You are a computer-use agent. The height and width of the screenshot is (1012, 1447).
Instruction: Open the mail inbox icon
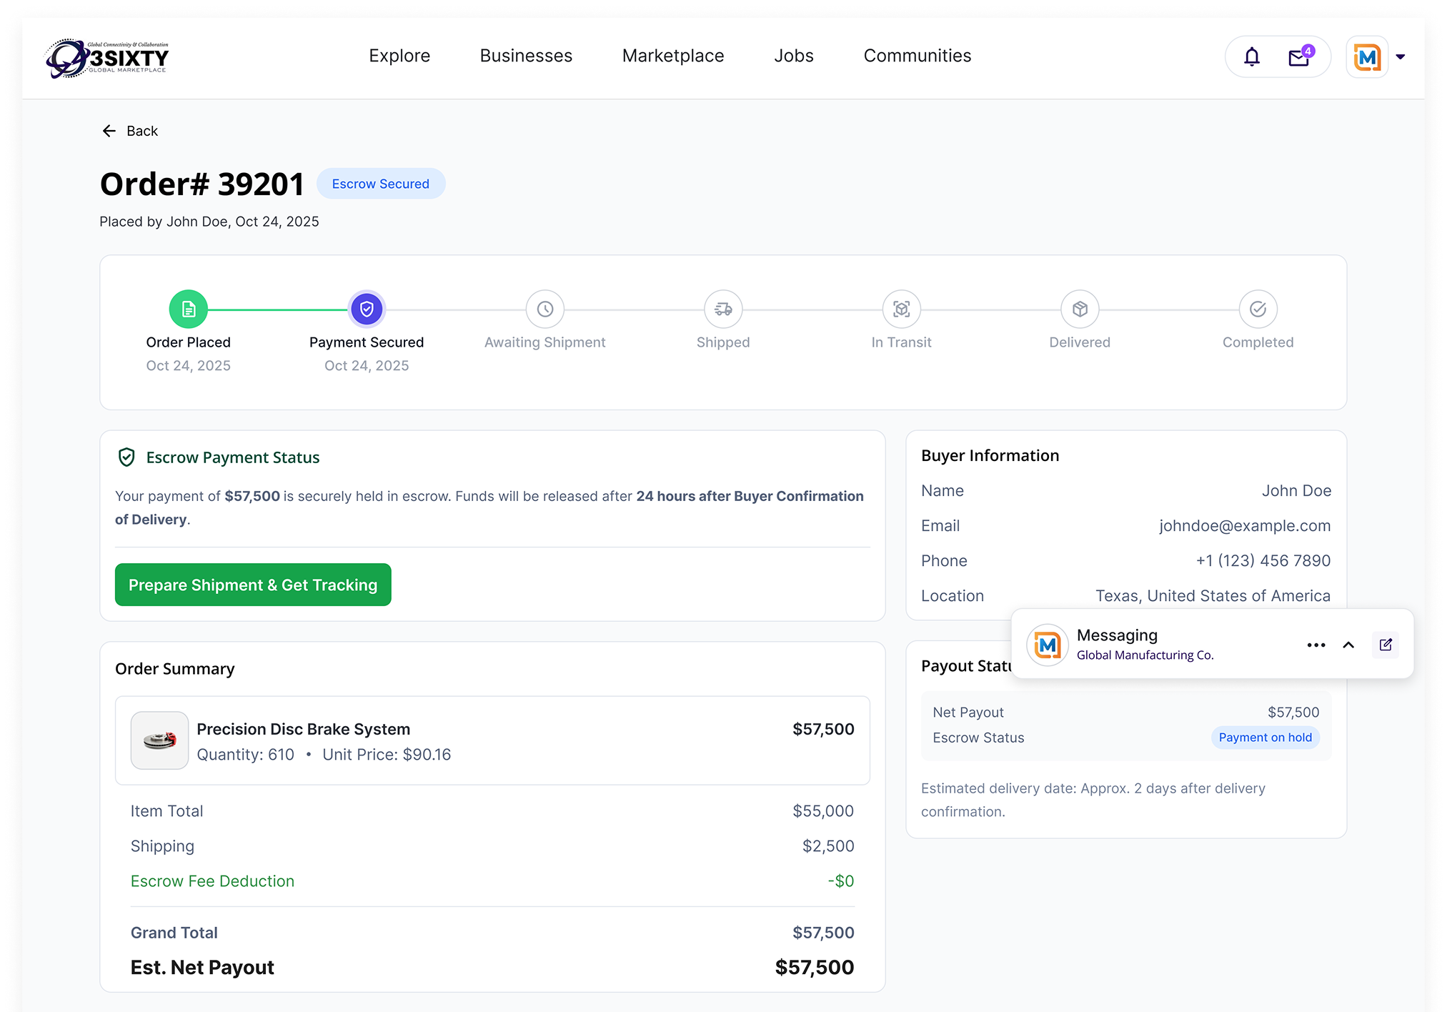pos(1299,57)
